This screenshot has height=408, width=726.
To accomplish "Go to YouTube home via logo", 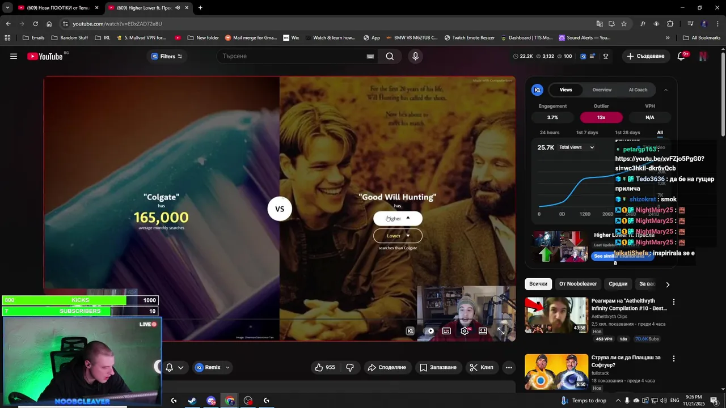I will 45,56.
